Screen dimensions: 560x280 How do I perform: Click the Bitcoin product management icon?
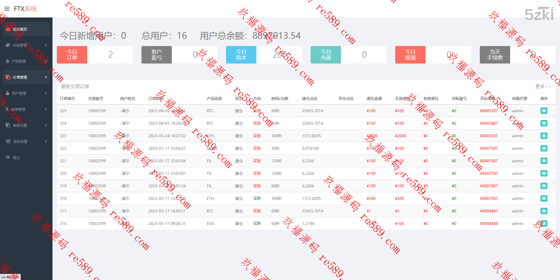8,61
